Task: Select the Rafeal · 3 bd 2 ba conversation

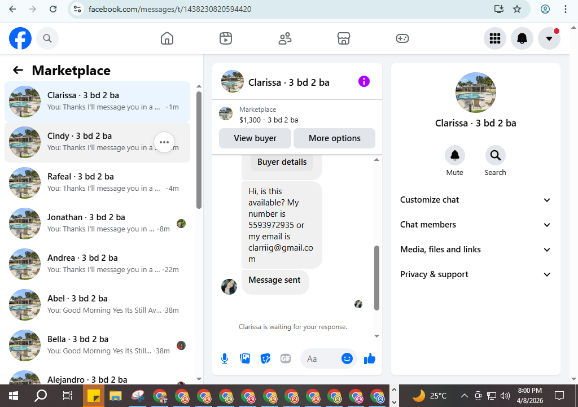Action: [x=97, y=183]
